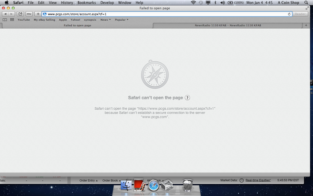Click the "Safari can't open the page" heading

pos(156,98)
